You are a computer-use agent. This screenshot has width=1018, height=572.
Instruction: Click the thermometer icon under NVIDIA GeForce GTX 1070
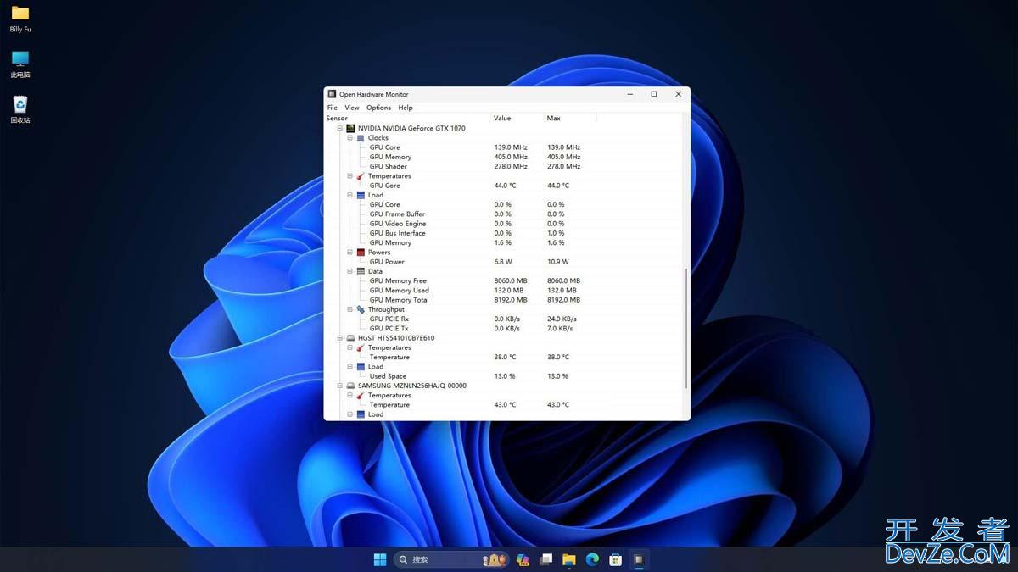click(361, 175)
